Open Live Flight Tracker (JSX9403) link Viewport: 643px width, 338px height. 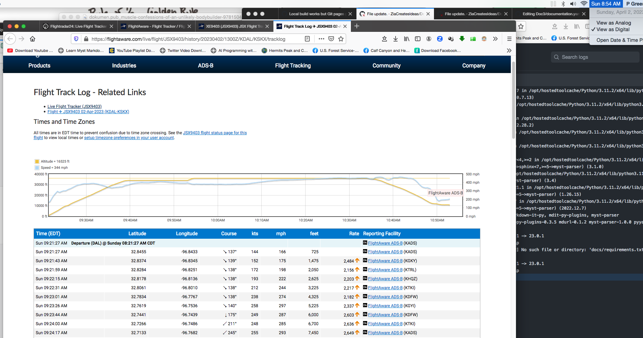click(x=74, y=107)
